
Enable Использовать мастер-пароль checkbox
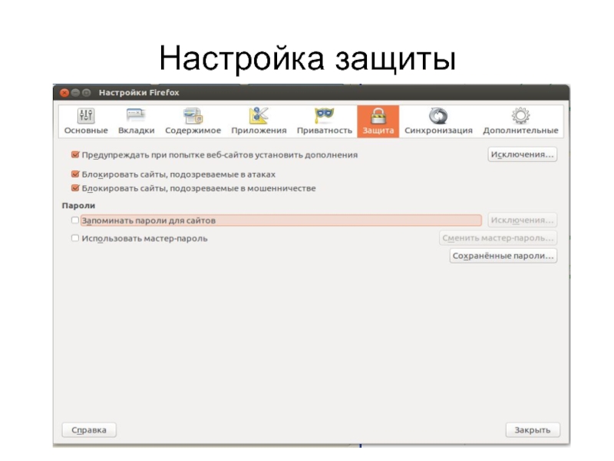coord(75,238)
